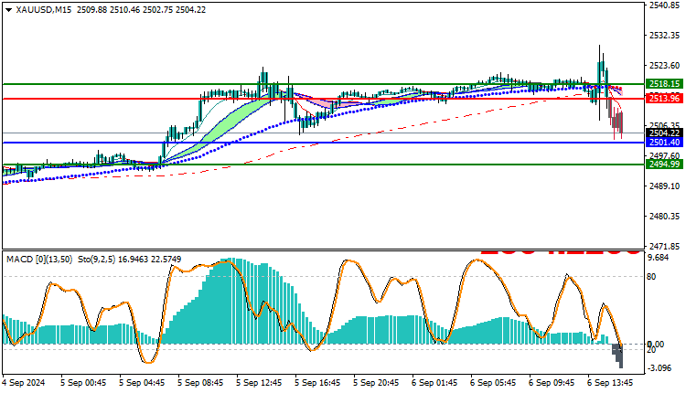Select the 5 Sep 20:45 time label

click(x=377, y=383)
